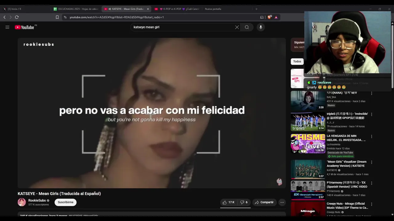Click the 'Destacado de YouTube' label

pos(340,153)
